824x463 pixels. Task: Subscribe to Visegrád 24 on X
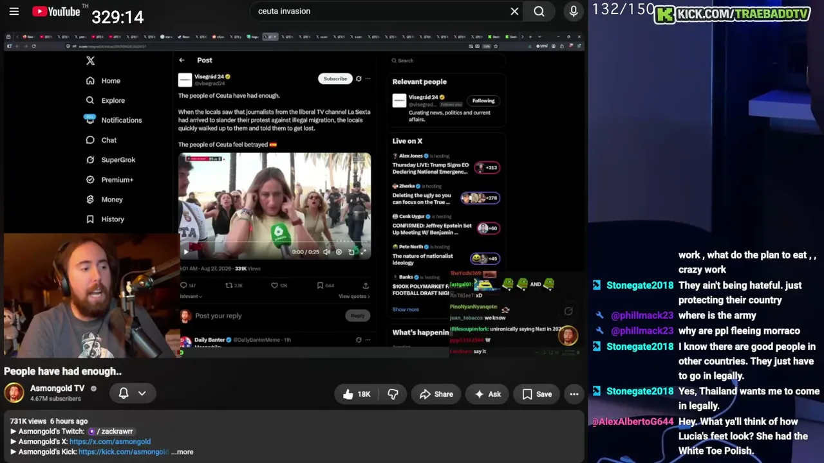335,78
